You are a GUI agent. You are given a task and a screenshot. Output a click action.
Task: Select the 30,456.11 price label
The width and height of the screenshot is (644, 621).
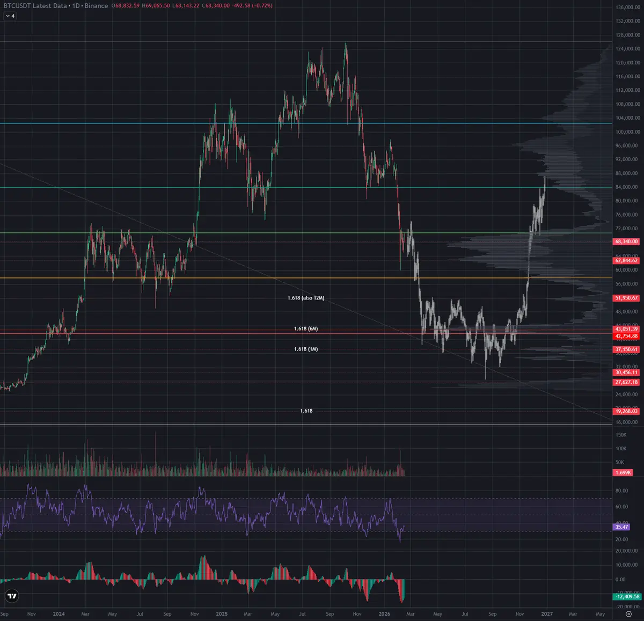[x=626, y=372]
